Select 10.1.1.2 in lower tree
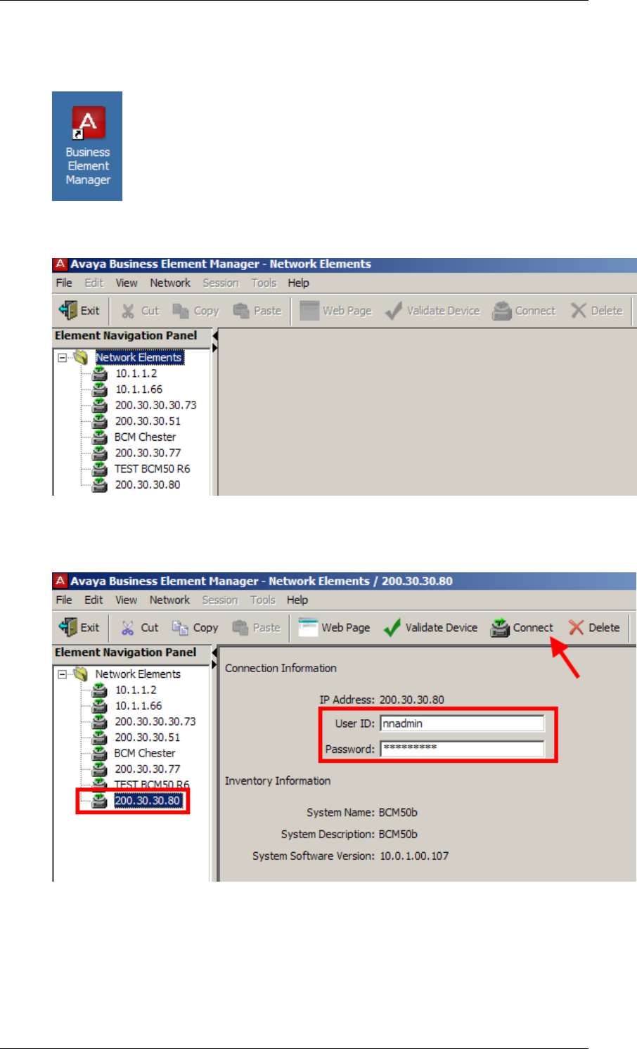Viewport: 637px width, 1049px height. (136, 690)
